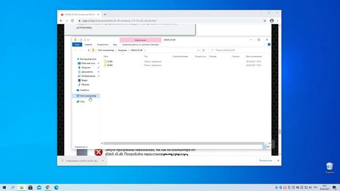Screen dimensions: 340x191
Task: Open File Explorer from the taskbar
Action: tap(22, 187)
